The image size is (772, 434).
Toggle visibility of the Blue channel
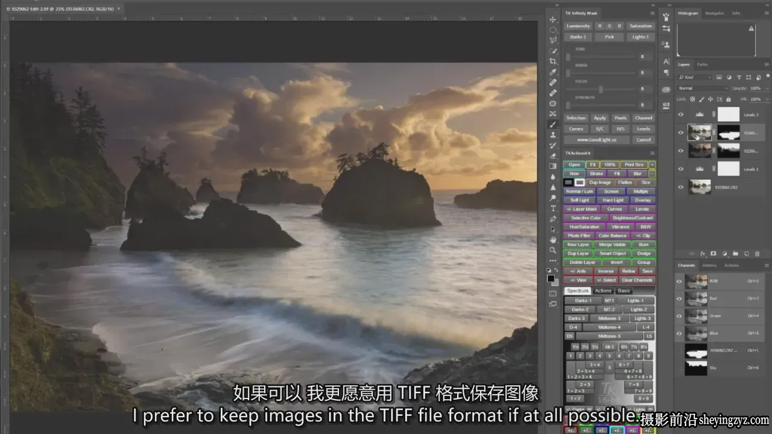point(680,333)
